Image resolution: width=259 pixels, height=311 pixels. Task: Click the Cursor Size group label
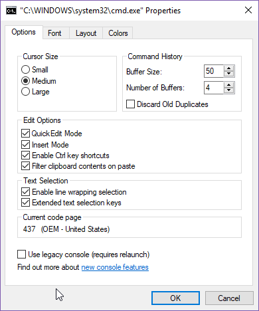(x=41, y=56)
